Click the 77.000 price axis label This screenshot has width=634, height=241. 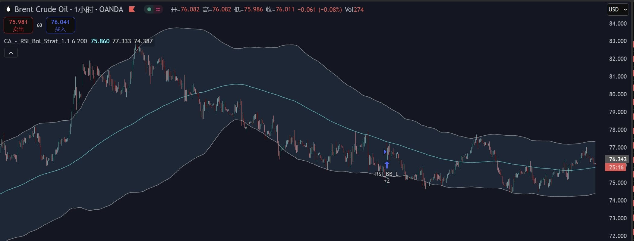[x=618, y=148]
